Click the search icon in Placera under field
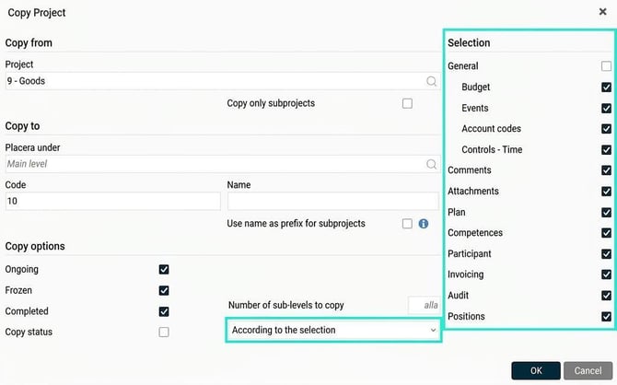Screen dimensions: 617x385 click(431, 164)
